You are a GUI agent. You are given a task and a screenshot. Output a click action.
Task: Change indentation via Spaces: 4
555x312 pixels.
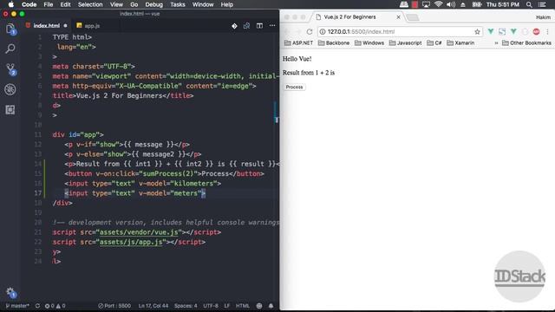tap(186, 306)
